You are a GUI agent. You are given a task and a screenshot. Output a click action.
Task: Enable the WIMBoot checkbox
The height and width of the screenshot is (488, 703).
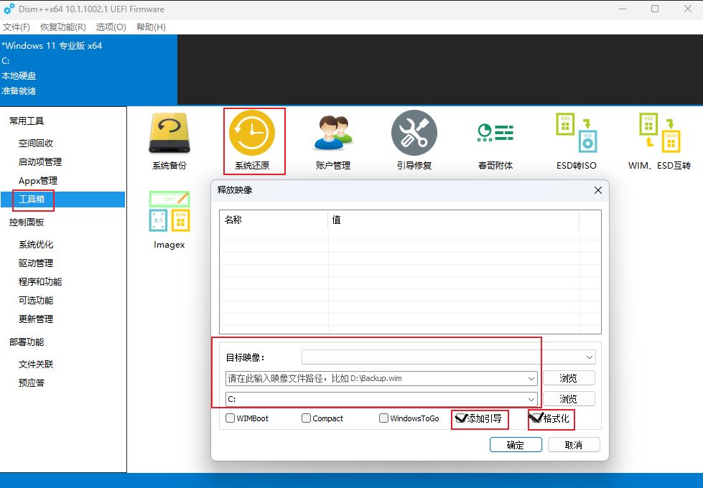[231, 418]
